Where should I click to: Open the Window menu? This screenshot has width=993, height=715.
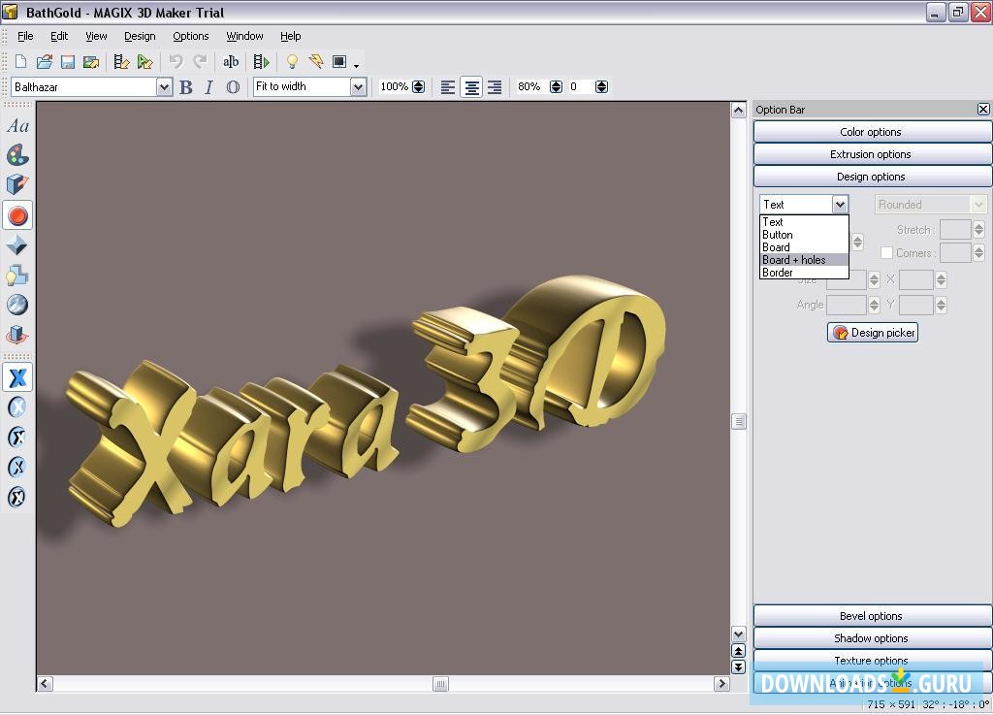(244, 36)
